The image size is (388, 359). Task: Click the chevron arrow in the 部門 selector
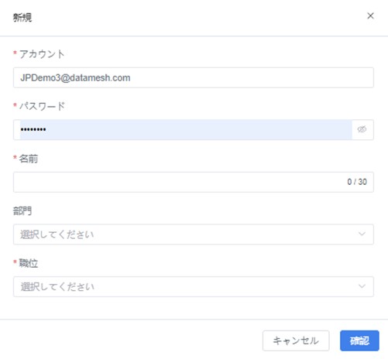pos(362,234)
